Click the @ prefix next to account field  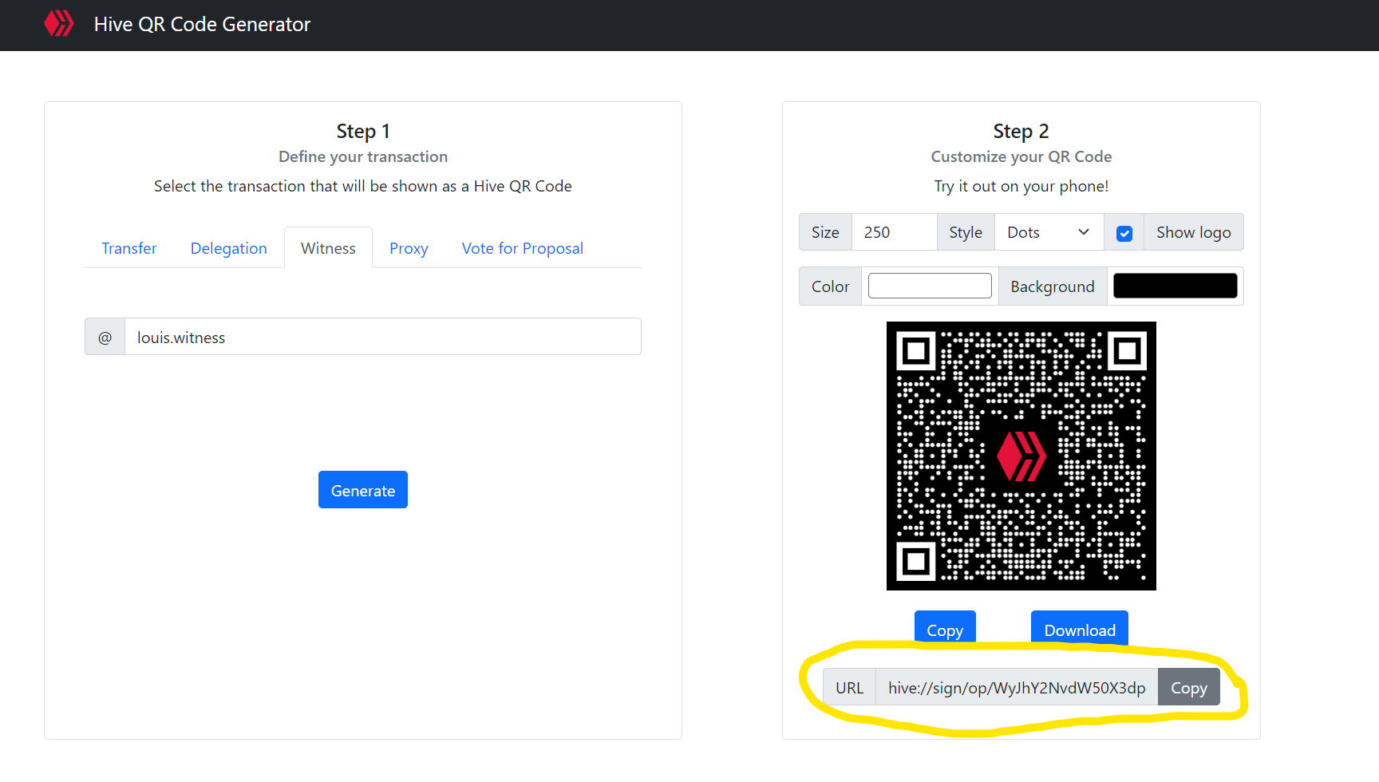(x=105, y=337)
